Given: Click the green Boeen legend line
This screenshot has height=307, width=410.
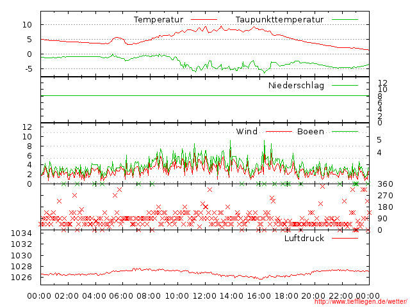Looking at the screenshot, I should 345,131.
